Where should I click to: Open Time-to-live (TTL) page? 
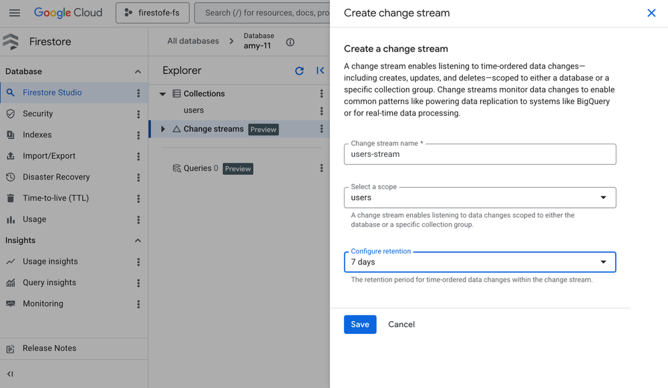(x=56, y=198)
